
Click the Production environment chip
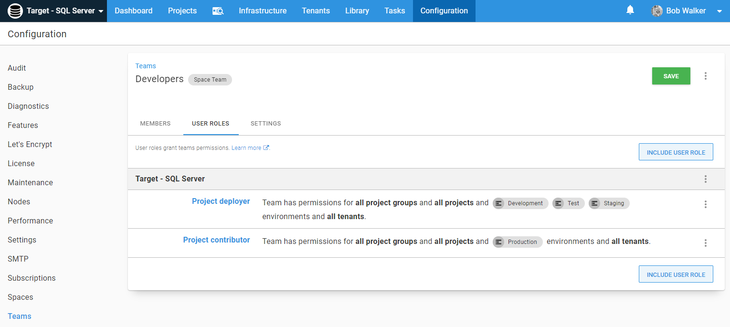pyautogui.click(x=518, y=242)
